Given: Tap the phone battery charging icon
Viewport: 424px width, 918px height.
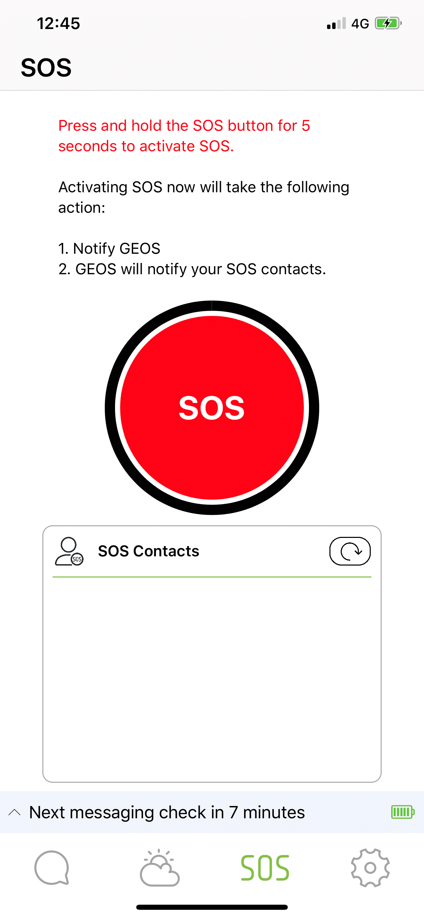Looking at the screenshot, I should click(x=388, y=24).
